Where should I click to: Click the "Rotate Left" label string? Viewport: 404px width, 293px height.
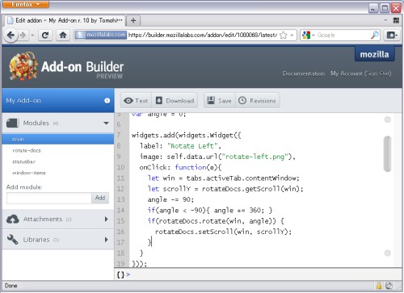coord(192,146)
